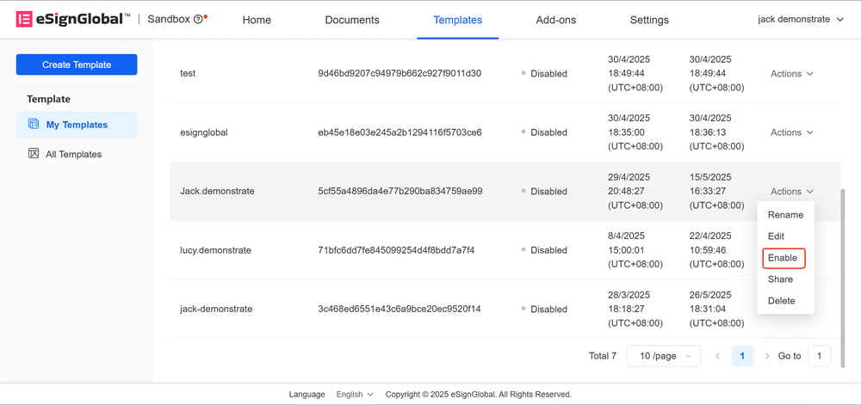The image size is (861, 405).
Task: Switch to the Documents tab
Action: 351,20
